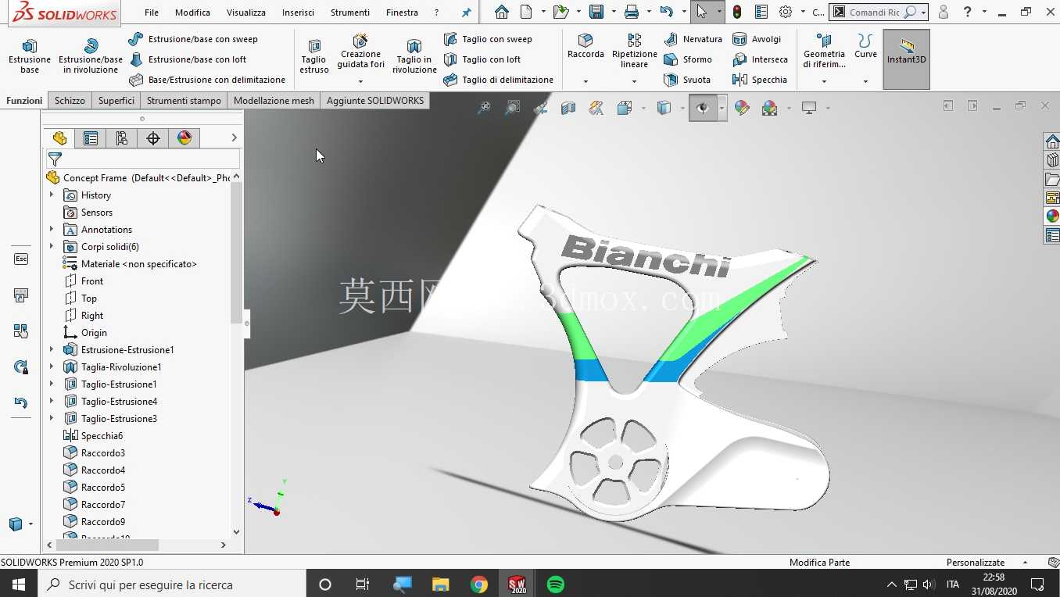The image size is (1060, 597).
Task: Expand Corpi solidi(6) folder
Action: 52,247
